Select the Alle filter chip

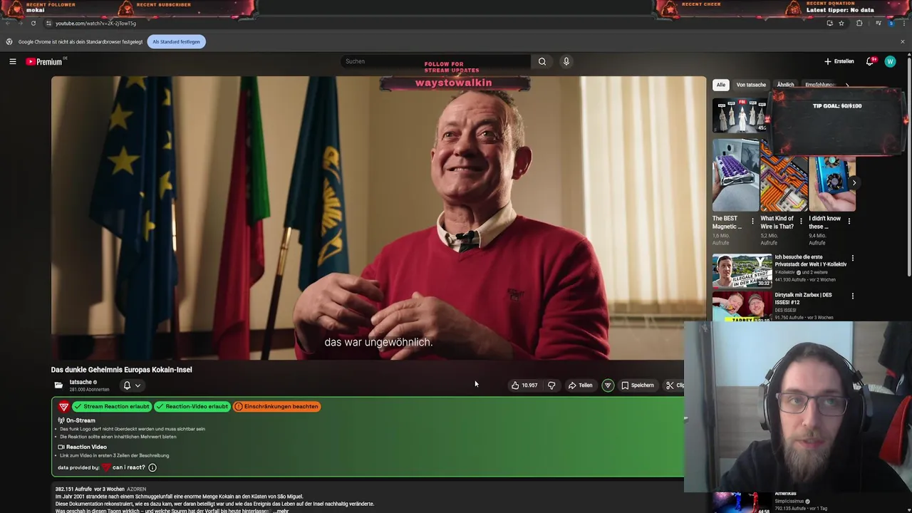point(721,85)
